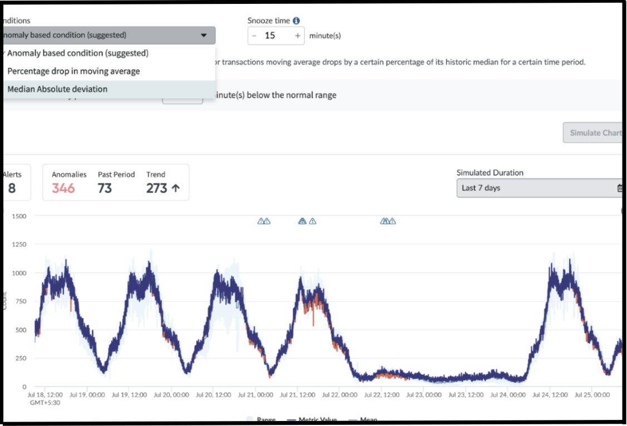Toggle Metric Value series in legend
627x426 pixels.
coord(312,420)
